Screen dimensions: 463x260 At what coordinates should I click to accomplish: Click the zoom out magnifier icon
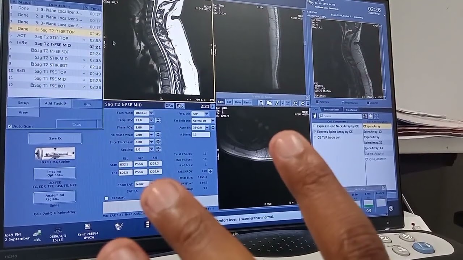point(303,103)
